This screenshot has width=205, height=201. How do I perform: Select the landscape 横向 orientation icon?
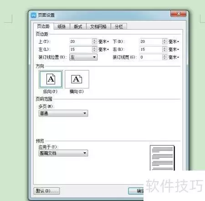(77, 79)
